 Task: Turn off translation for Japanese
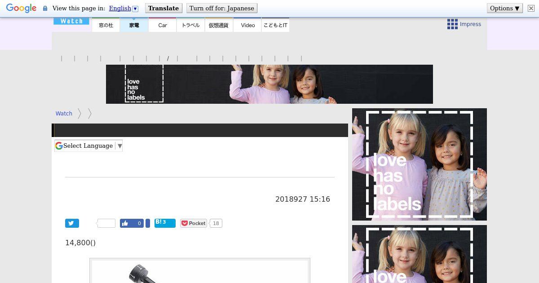221,9
